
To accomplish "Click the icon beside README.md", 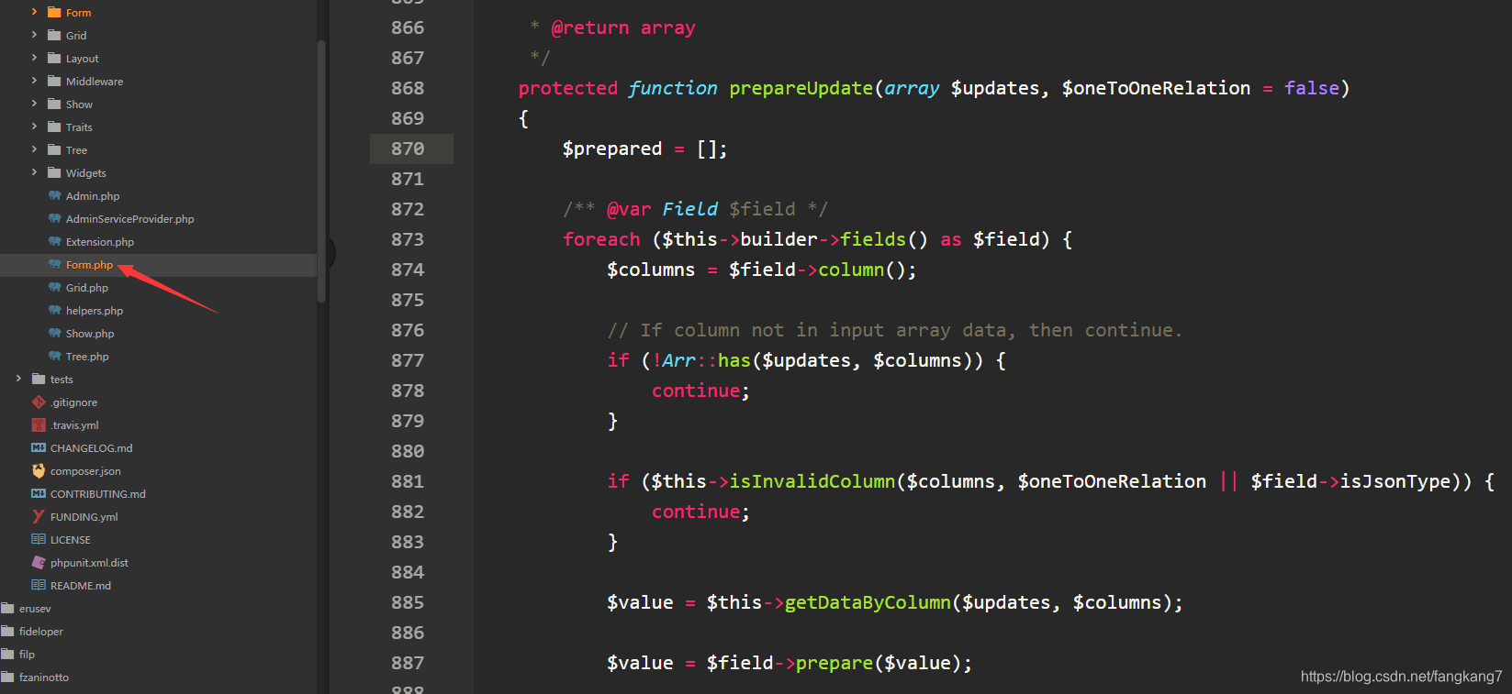I will [39, 585].
